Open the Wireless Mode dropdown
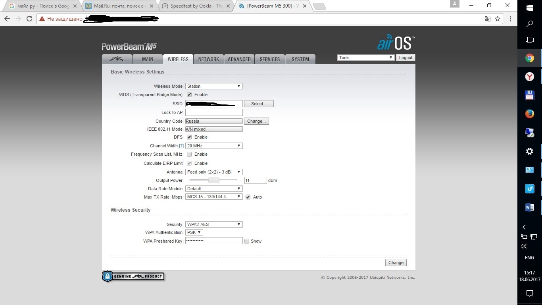 (213, 86)
